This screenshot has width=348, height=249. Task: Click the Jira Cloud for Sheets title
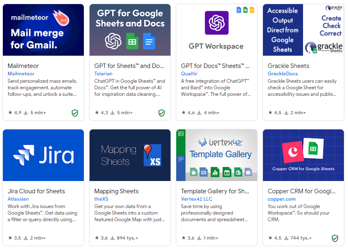(x=36, y=191)
